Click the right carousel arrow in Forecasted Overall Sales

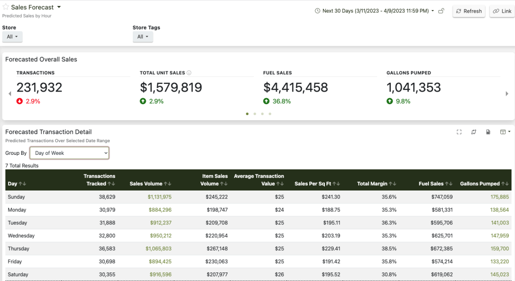(507, 94)
